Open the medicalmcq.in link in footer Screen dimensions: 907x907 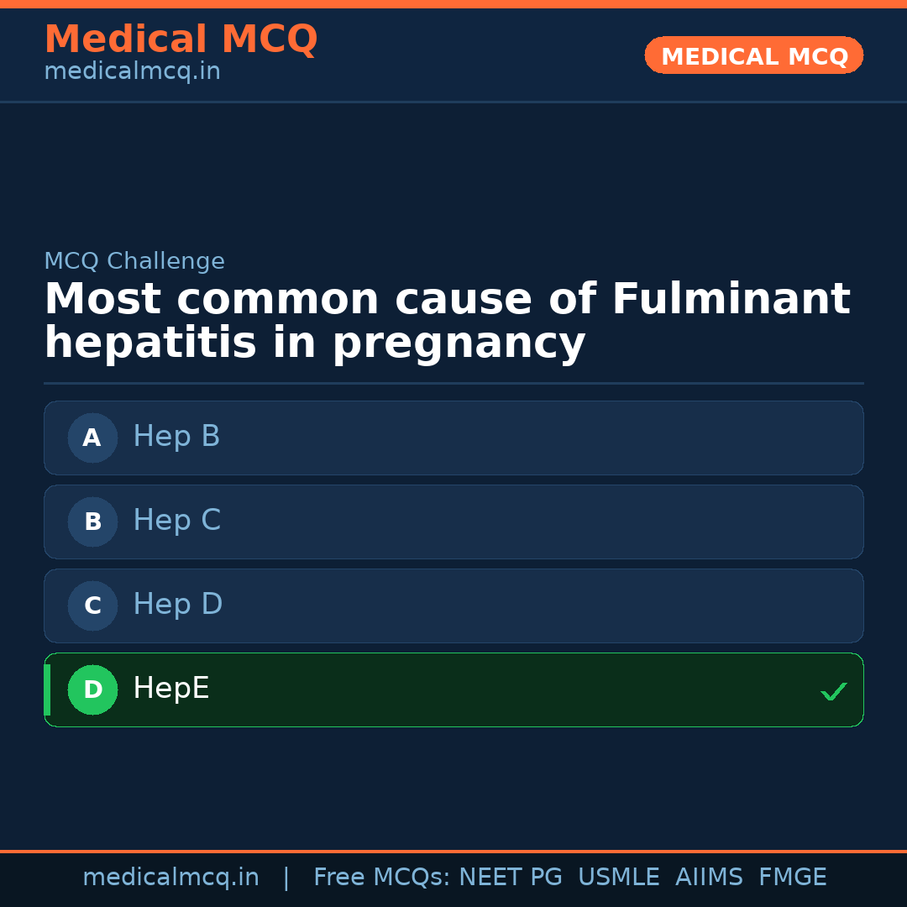click(x=170, y=878)
